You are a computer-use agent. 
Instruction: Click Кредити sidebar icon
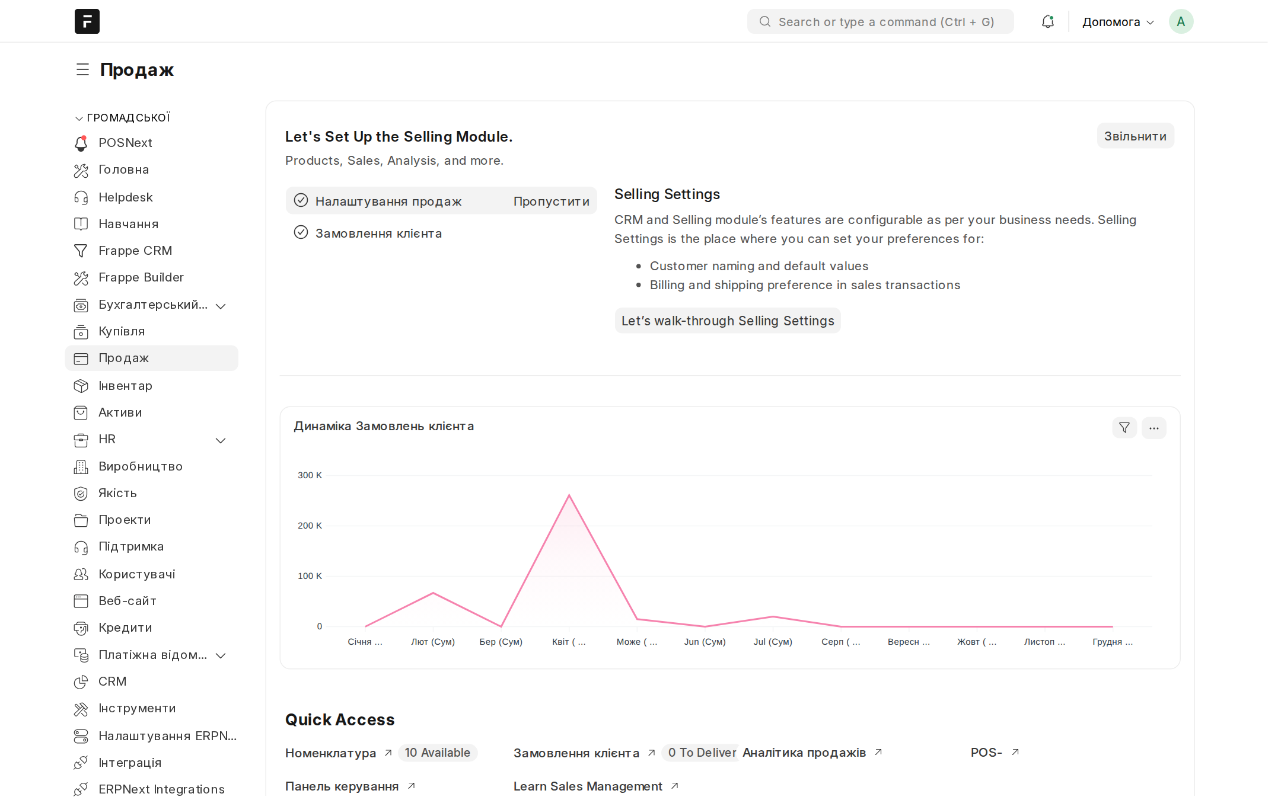(x=81, y=628)
